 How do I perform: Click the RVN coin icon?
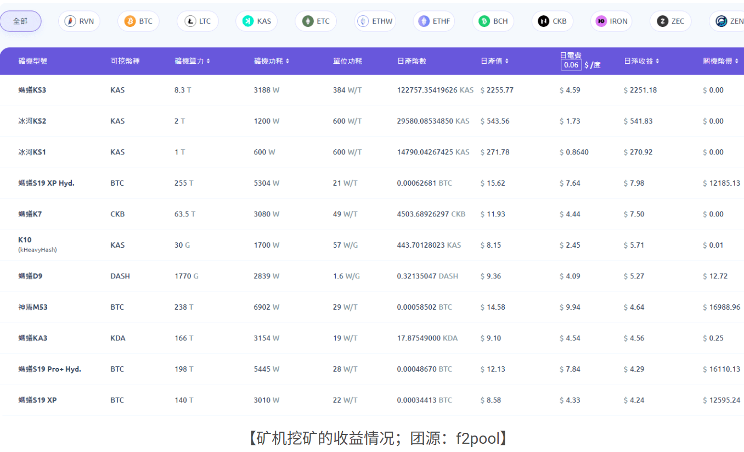click(70, 21)
